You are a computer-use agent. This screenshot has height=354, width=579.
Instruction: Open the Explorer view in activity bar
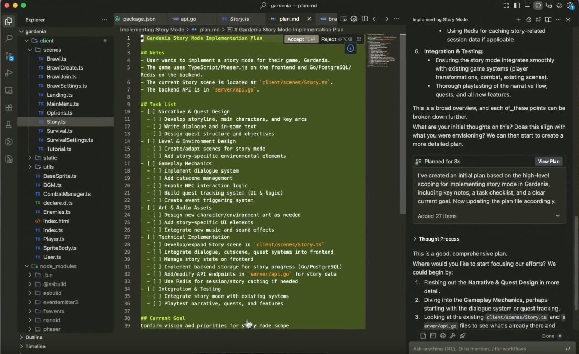click(x=8, y=21)
